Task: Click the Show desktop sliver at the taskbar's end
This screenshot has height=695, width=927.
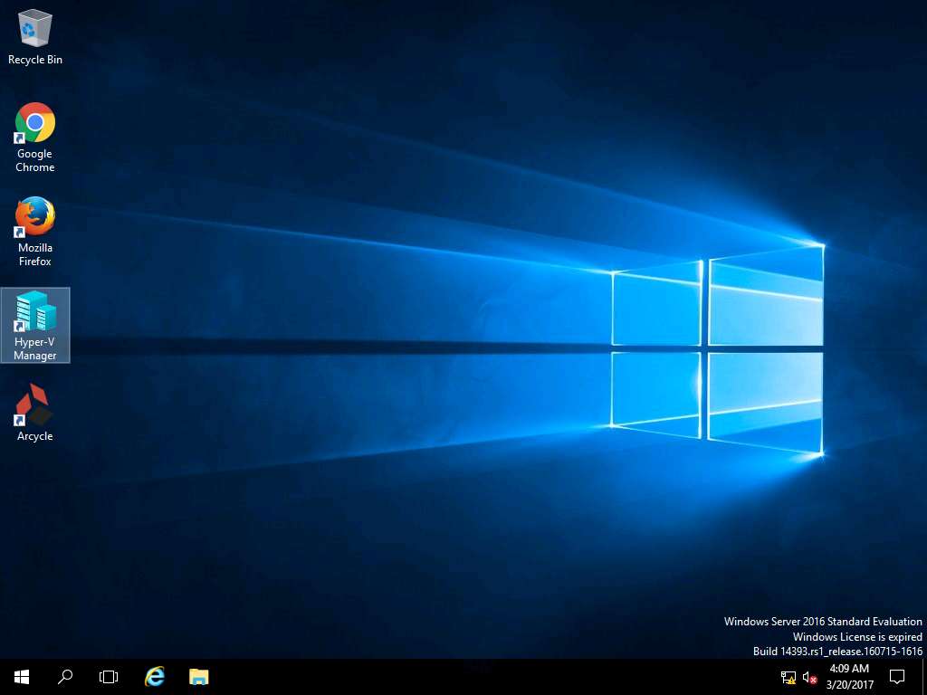Action: (x=924, y=677)
